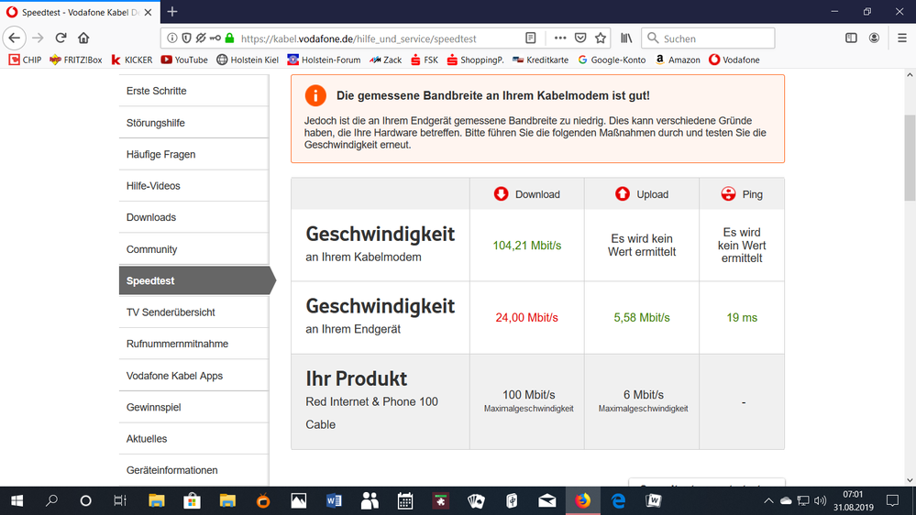Save page to Pocket
The width and height of the screenshot is (916, 515).
(580, 38)
